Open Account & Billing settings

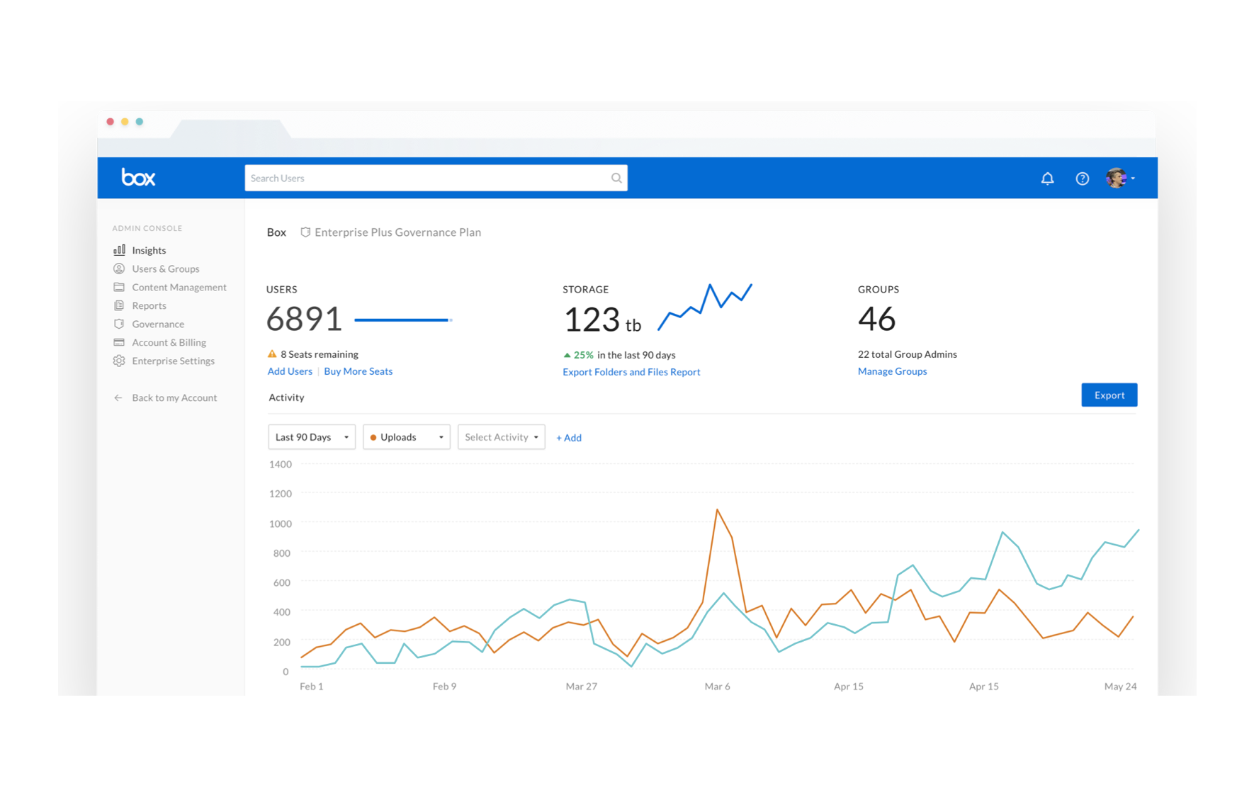(x=169, y=342)
